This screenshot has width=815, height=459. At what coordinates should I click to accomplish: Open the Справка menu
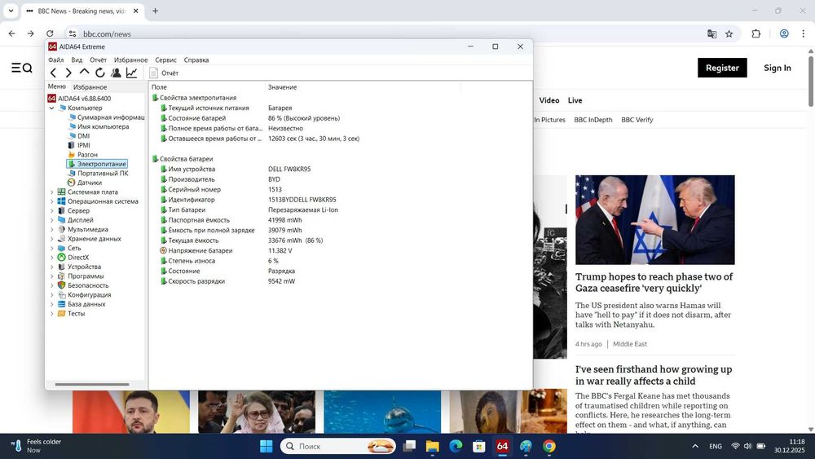(x=196, y=60)
